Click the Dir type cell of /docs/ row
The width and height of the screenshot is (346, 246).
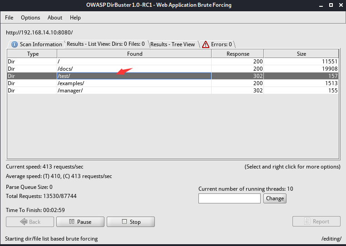click(x=32, y=69)
